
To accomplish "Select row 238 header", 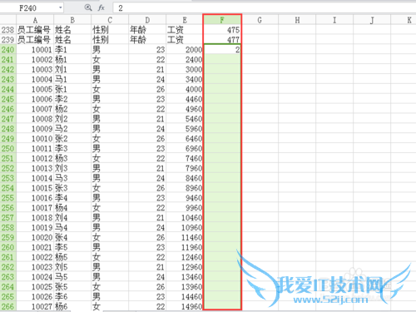I will [8, 30].
